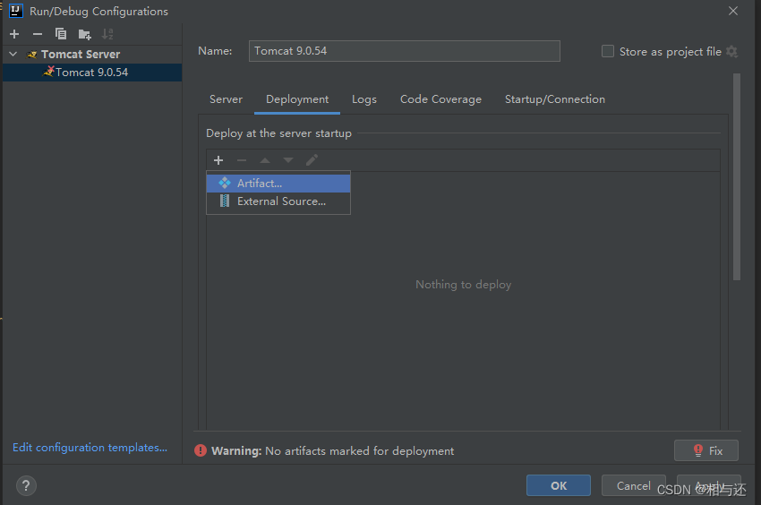
Task: Switch to the Deployment tab
Action: click(297, 99)
